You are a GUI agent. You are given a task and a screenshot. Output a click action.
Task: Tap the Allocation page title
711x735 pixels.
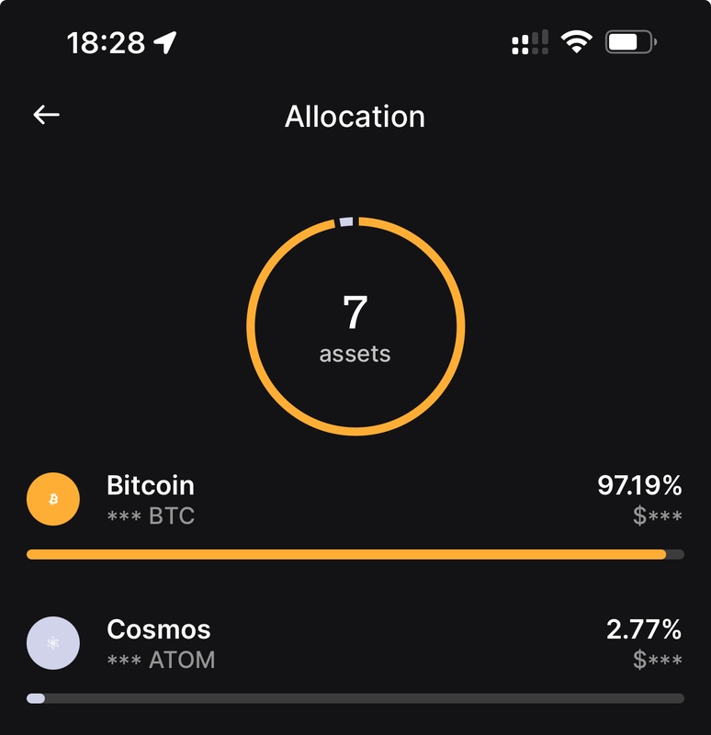[x=355, y=117]
